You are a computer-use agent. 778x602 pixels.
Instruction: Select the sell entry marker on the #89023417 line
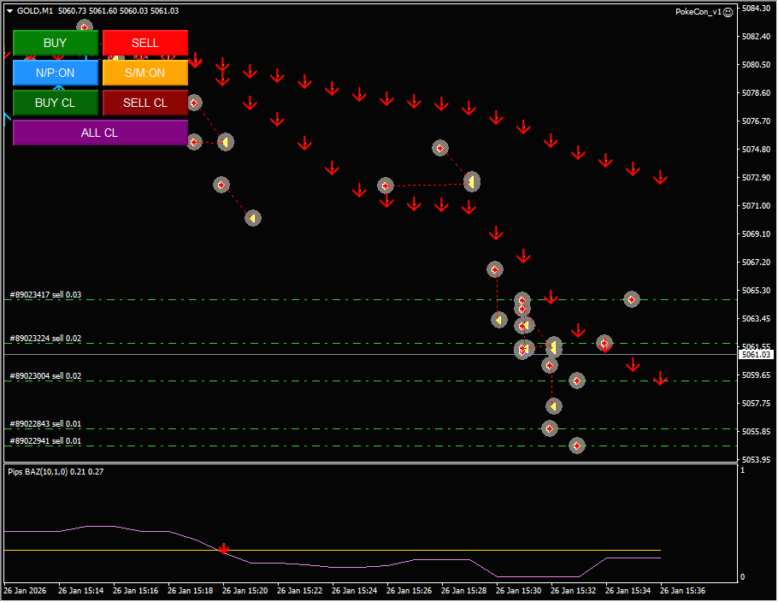(631, 300)
